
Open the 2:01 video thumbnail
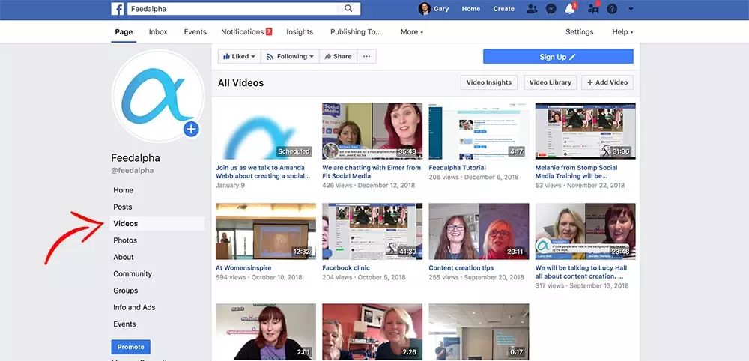[x=266, y=331]
